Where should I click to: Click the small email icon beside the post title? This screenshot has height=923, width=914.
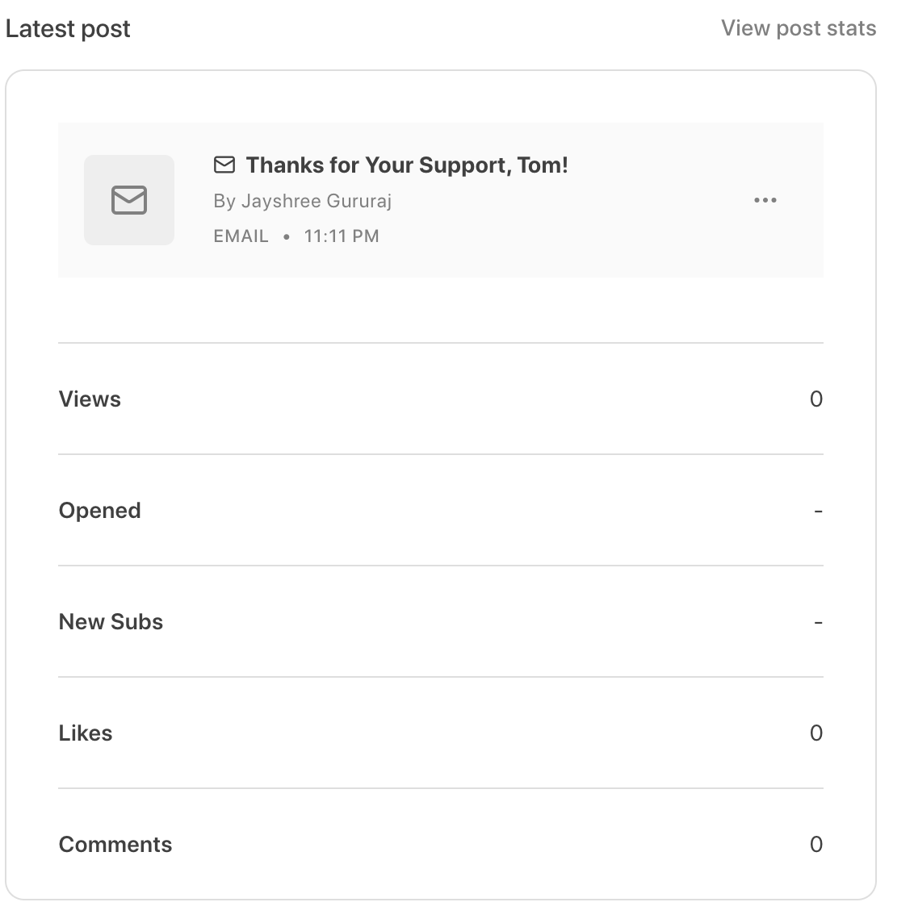224,165
